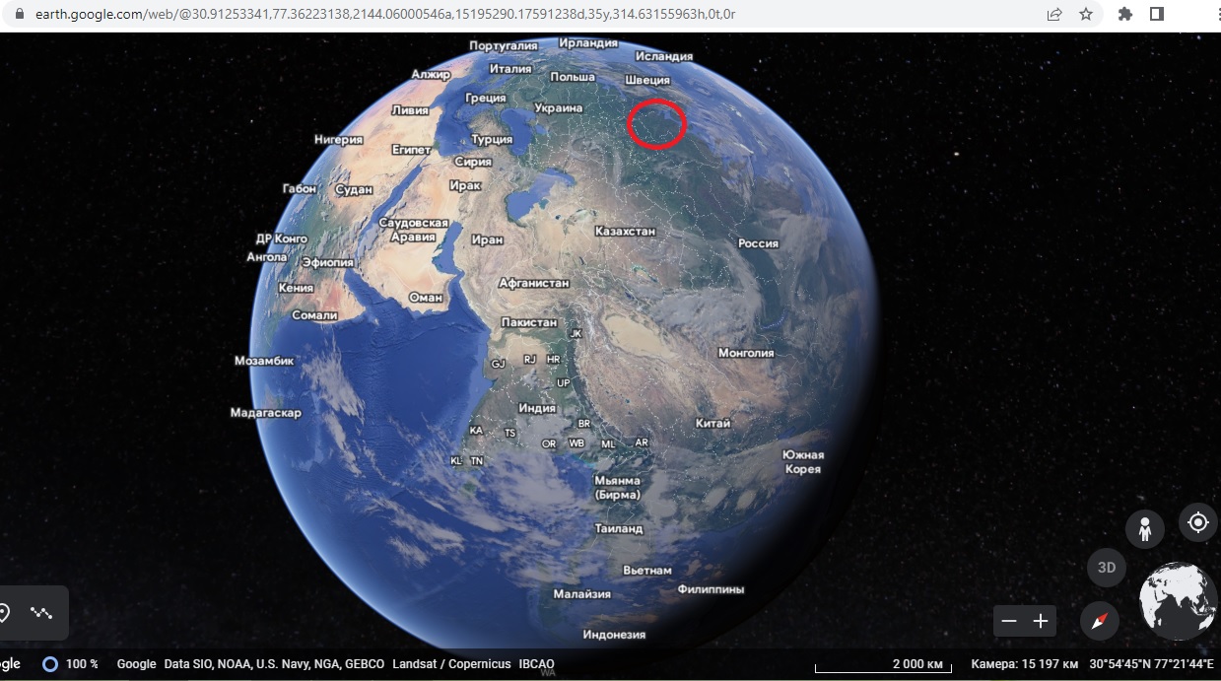Reset orientation with the compass icon
This screenshot has width=1221, height=681.
(x=1100, y=621)
